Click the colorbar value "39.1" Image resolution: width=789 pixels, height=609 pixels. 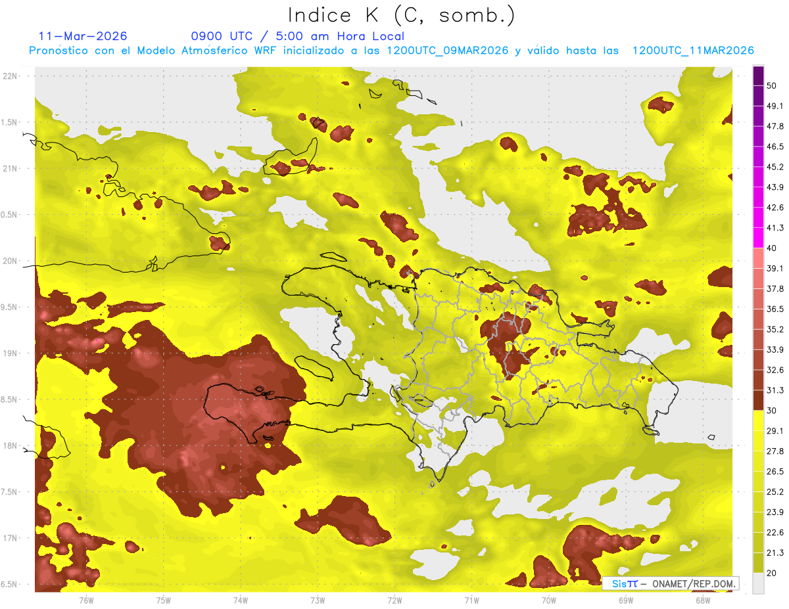pos(775,268)
